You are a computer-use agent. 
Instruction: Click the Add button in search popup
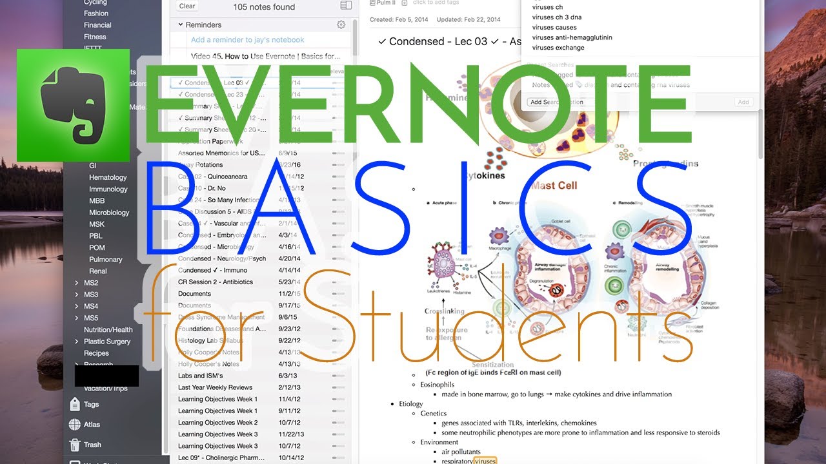click(x=743, y=102)
